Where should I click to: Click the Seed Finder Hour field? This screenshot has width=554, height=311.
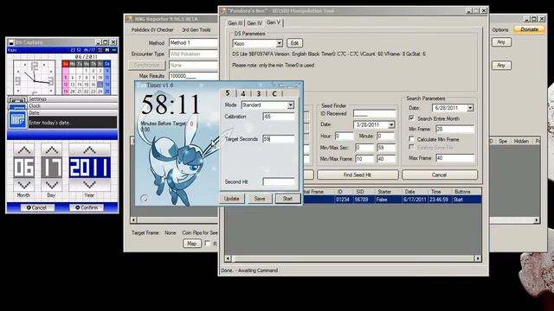point(344,136)
